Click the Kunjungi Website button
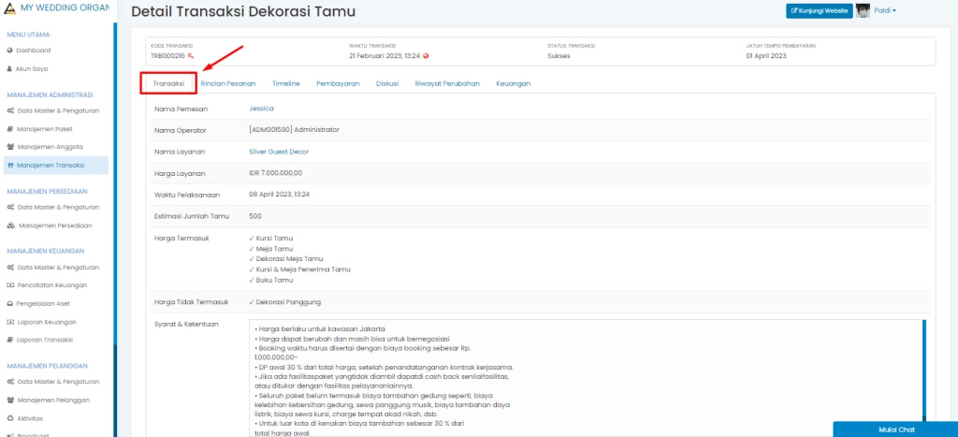 (x=819, y=11)
